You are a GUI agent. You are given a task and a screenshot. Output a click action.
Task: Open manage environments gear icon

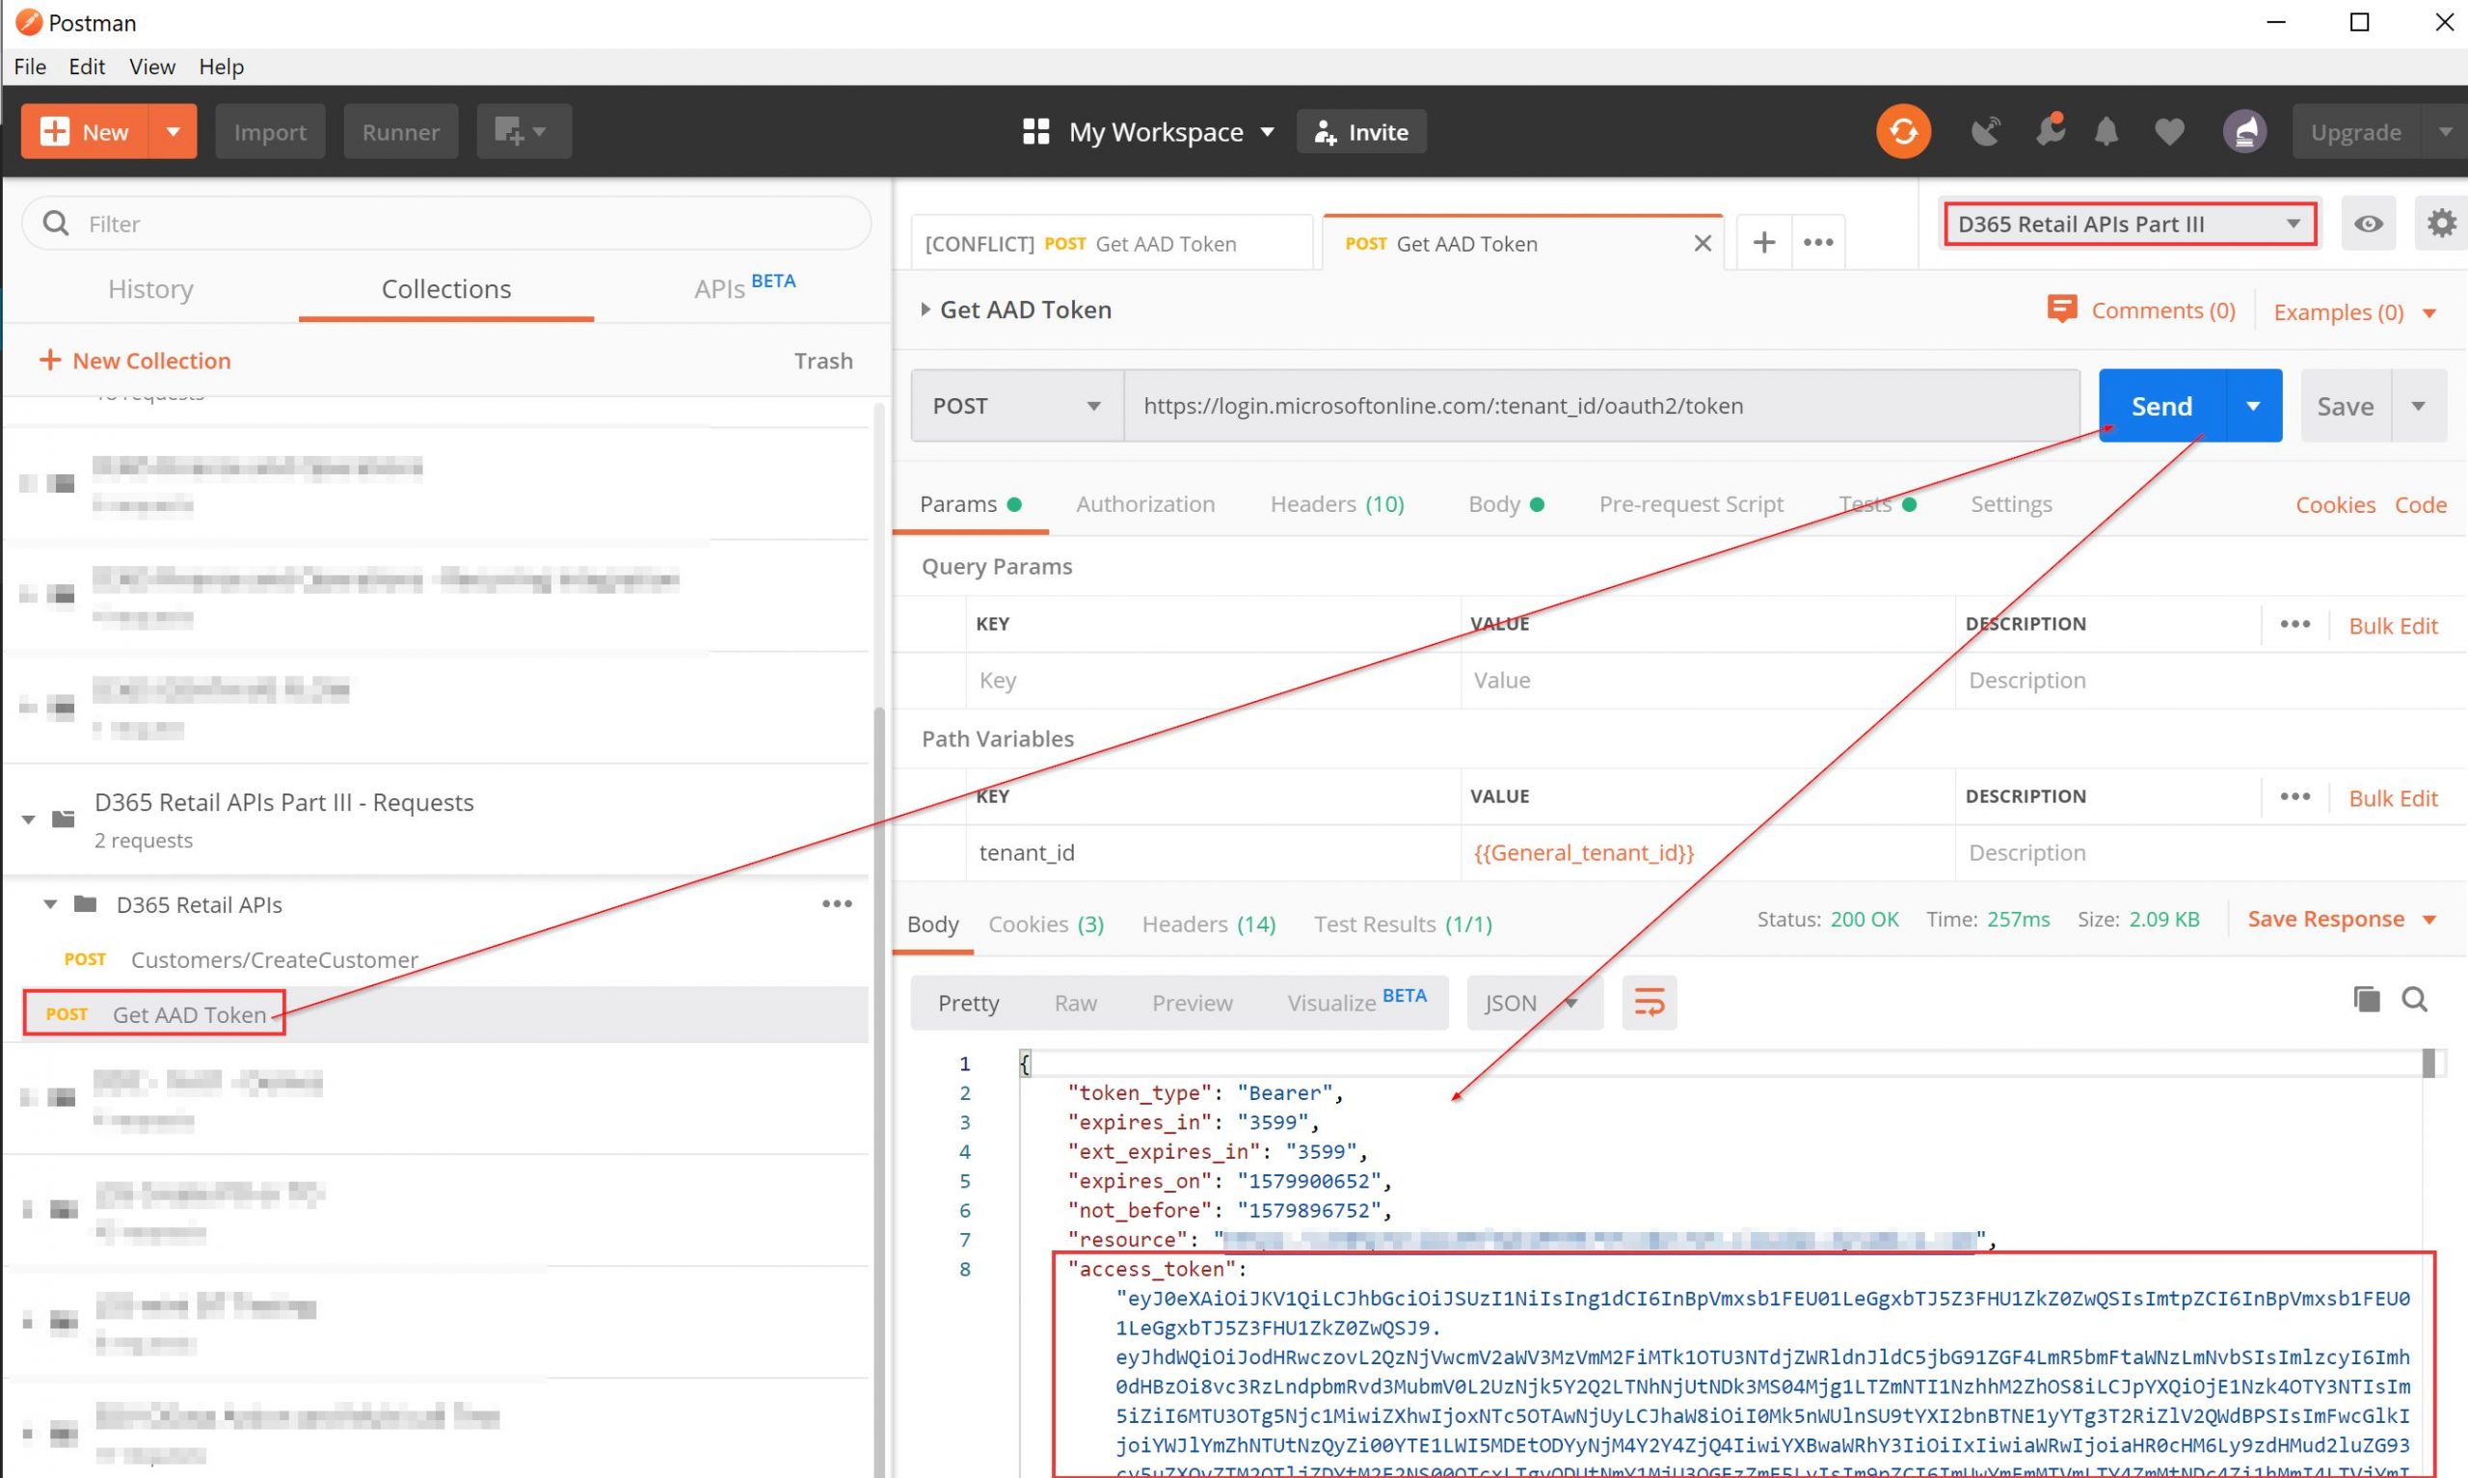coord(2440,223)
